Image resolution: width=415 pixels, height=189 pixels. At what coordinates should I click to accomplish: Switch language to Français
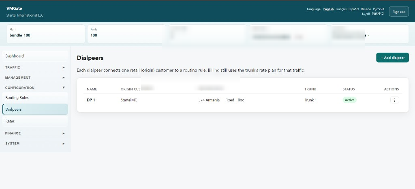pos(341,9)
